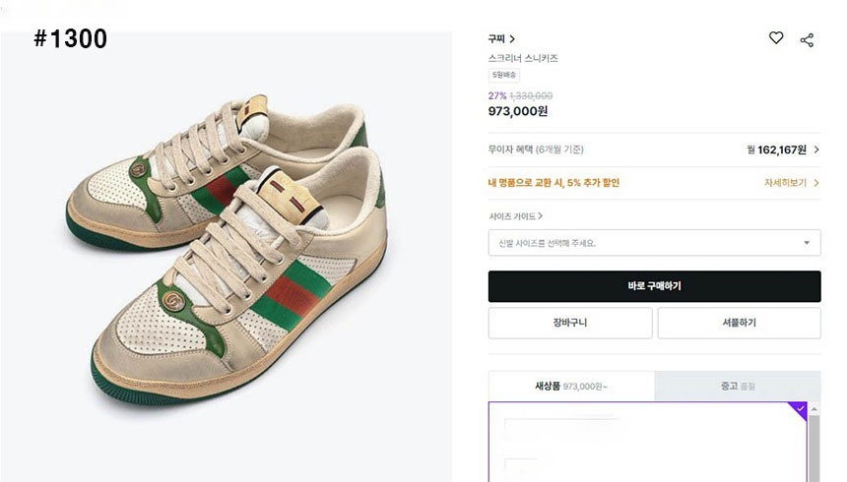The width and height of the screenshot is (847, 482).
Task: Switch to the 새상품 tab
Action: pos(571,387)
